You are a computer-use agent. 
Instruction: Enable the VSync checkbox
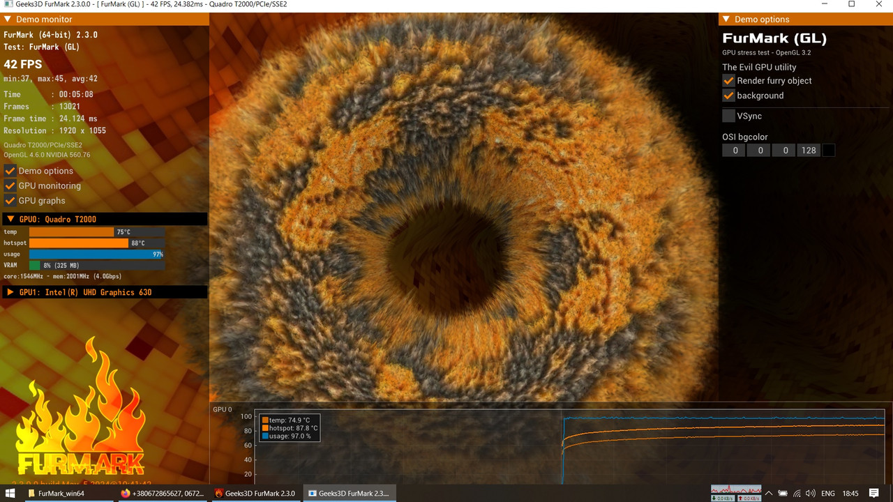(728, 116)
